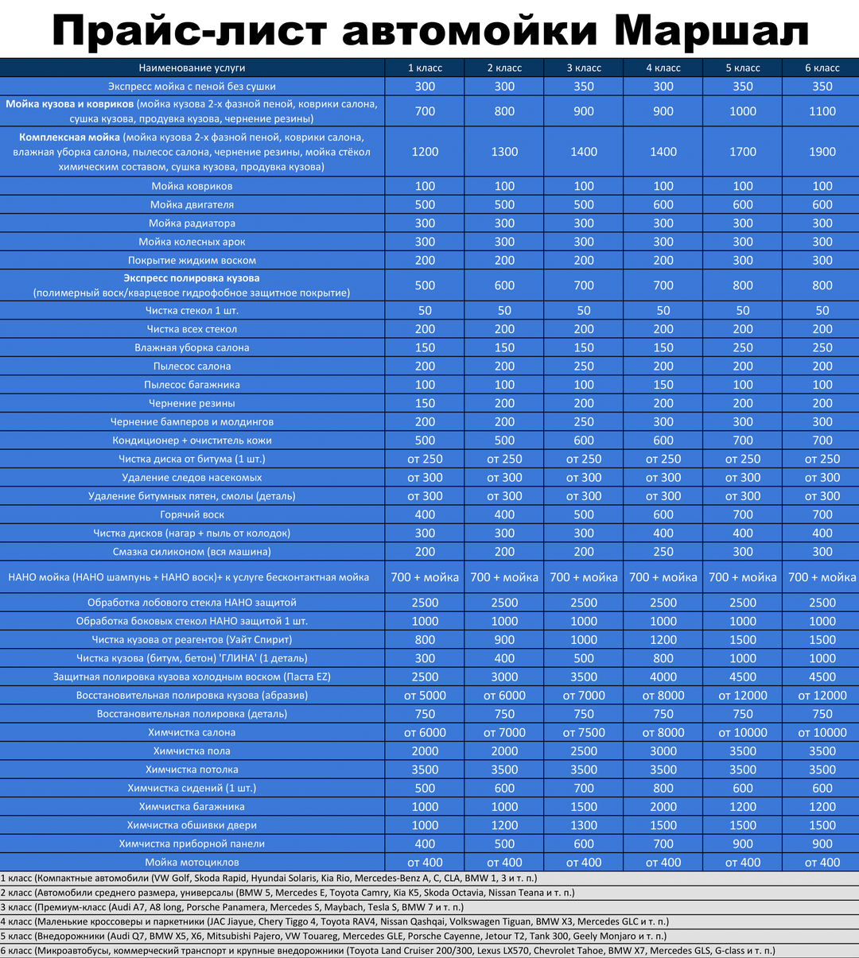The image size is (859, 958).
Task: Select the 'Горячий воск' price for 4 класс
Action: 663,515
